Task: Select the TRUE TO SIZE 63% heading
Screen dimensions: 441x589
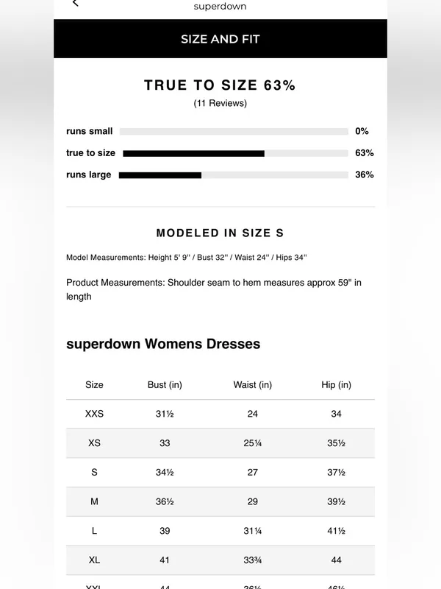Action: 220,85
